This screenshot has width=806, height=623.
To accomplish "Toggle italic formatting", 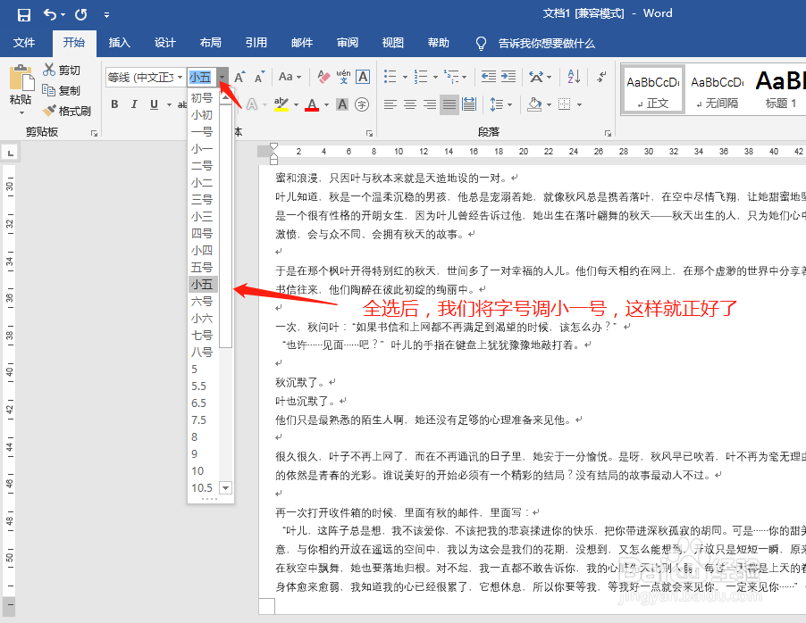I will click(134, 105).
